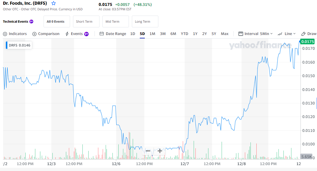Zoom in the chart with plus icon

coord(160,151)
